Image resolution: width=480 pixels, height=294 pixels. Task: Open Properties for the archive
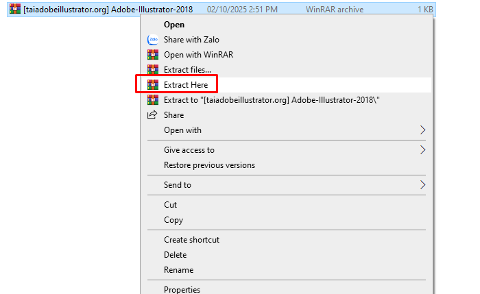182,289
